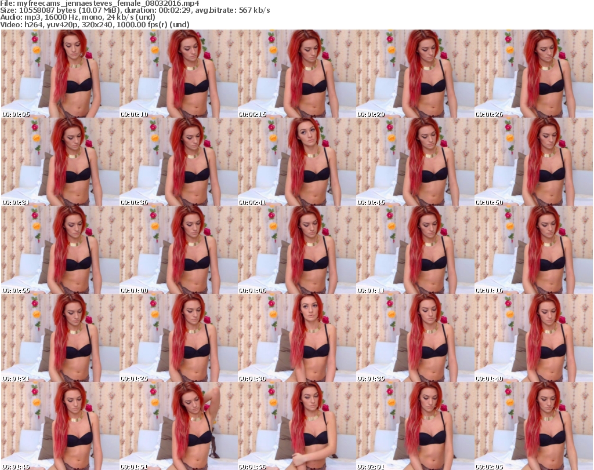The image size is (594, 470).
Task: Select the thumbnail stamped 00:00:26
Action: (x=534, y=74)
